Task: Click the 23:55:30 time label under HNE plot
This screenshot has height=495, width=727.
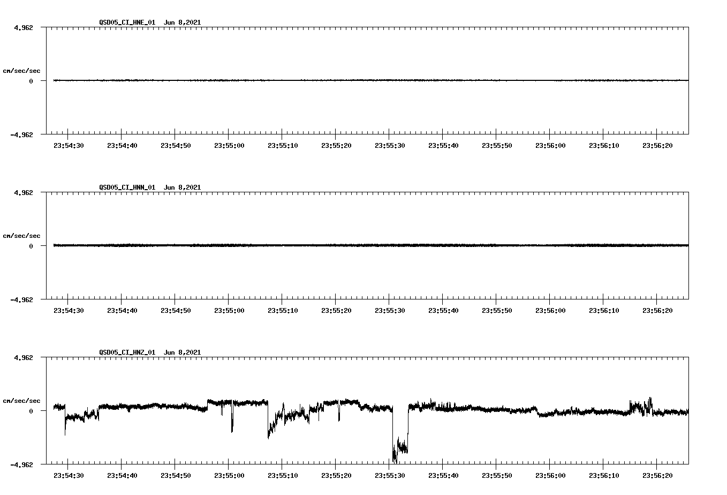Action: (x=390, y=145)
